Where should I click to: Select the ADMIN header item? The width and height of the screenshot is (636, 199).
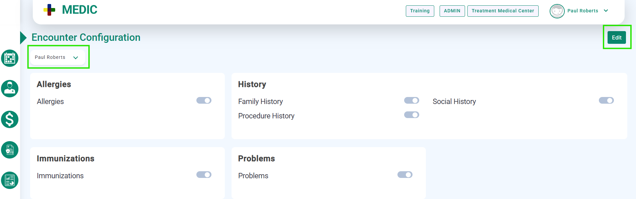point(452,11)
